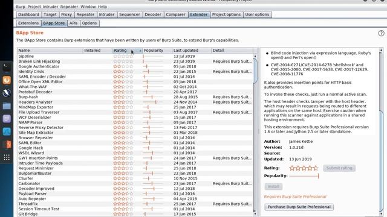Sort by the Detail column header

coord(232,51)
